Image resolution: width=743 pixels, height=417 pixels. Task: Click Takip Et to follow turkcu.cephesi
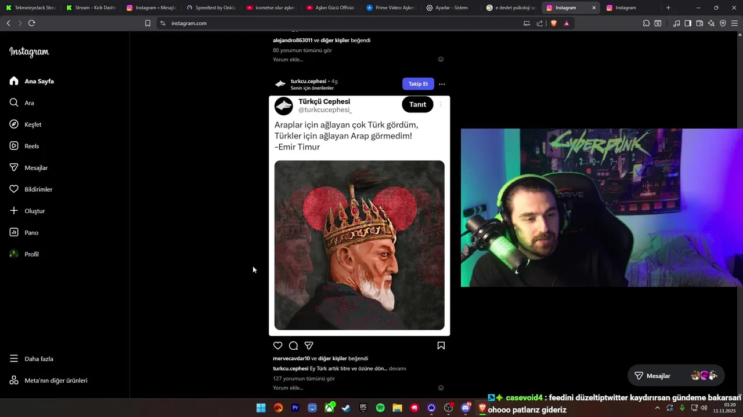pos(418,84)
